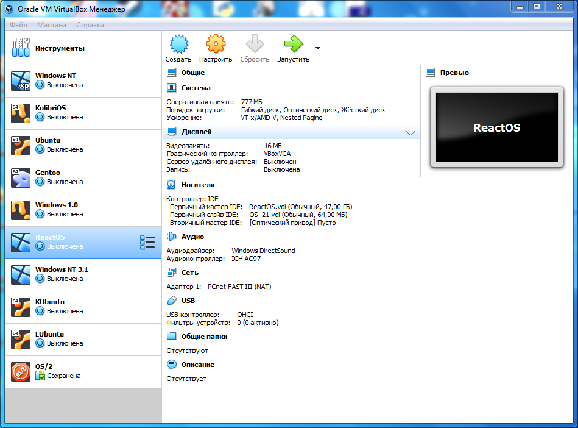
Task: Click the Носители section disk icon
Action: (x=171, y=185)
